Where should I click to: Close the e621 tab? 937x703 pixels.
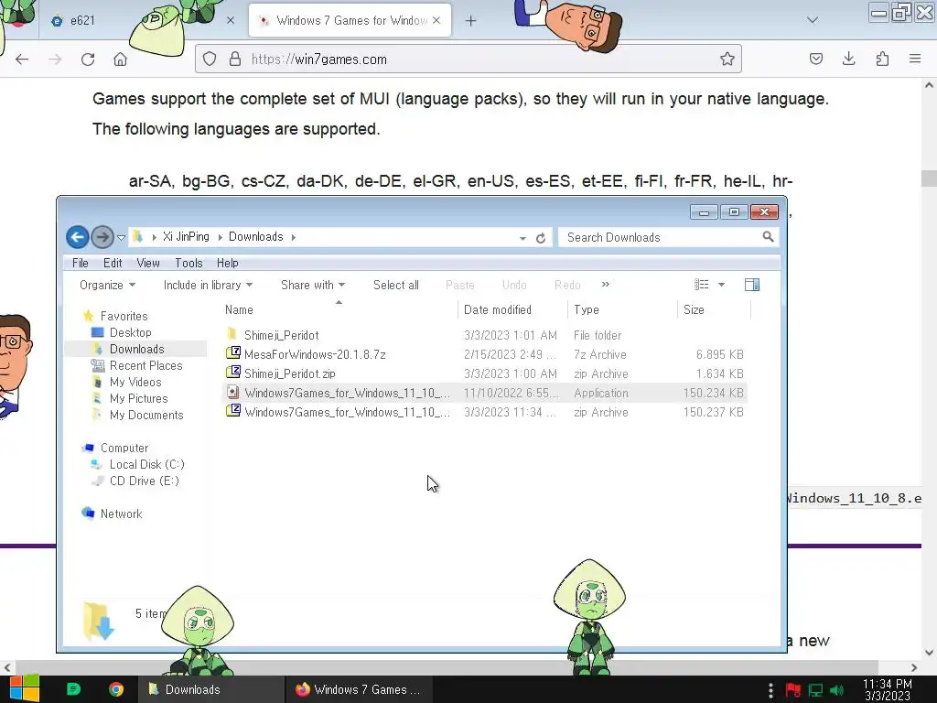231,20
